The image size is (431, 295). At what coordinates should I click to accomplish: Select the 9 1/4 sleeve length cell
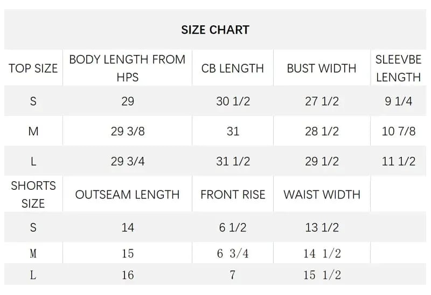tap(398, 101)
